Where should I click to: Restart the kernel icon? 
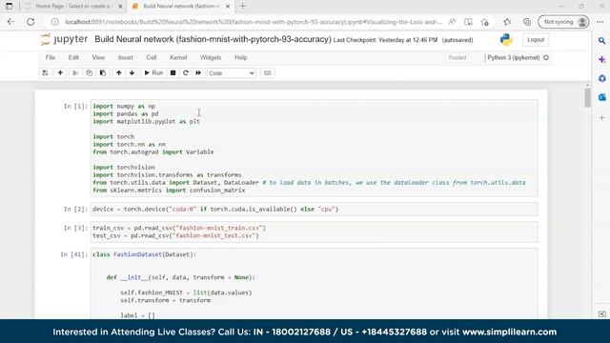coord(186,73)
